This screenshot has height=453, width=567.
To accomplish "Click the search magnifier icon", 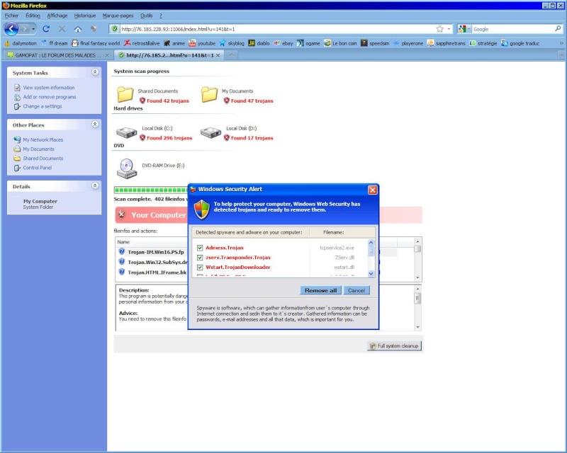I will click(558, 28).
